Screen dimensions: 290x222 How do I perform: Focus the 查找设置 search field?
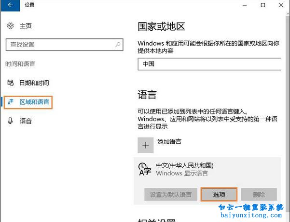(64, 45)
